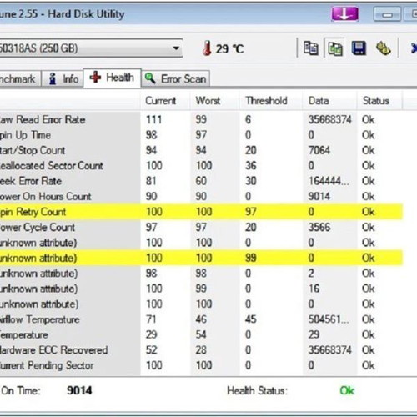Select the Airflow Temperature row

click(201, 319)
